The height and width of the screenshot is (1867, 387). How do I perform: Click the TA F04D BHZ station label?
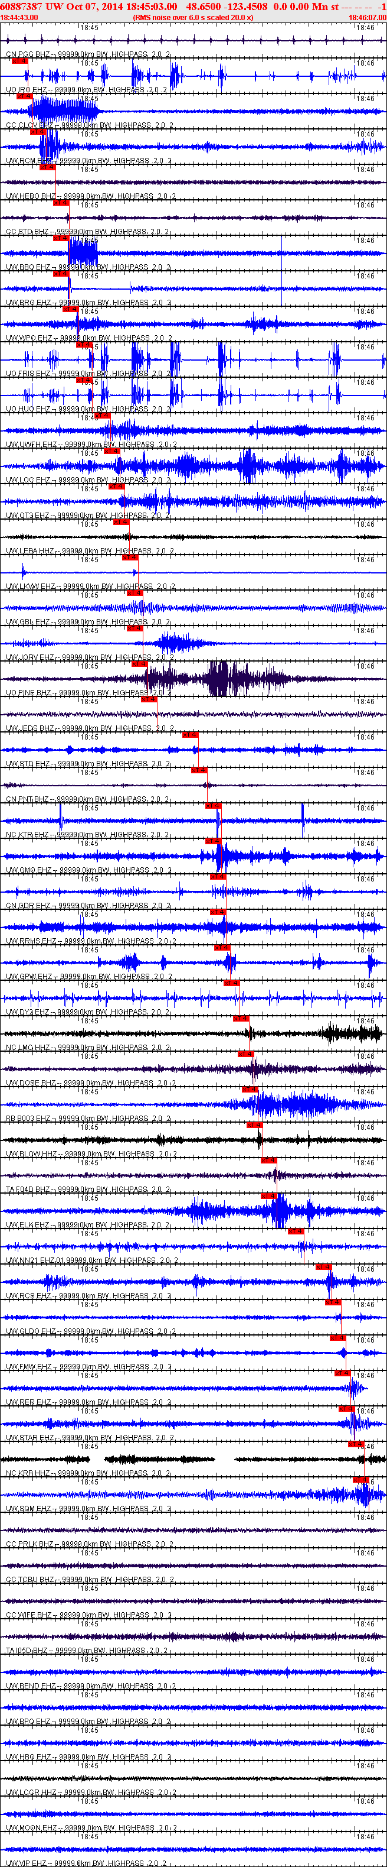click(28, 1189)
